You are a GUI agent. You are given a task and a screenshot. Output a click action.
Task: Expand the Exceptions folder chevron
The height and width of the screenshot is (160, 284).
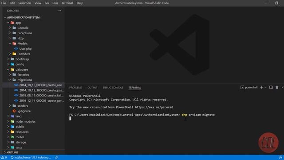(10, 33)
